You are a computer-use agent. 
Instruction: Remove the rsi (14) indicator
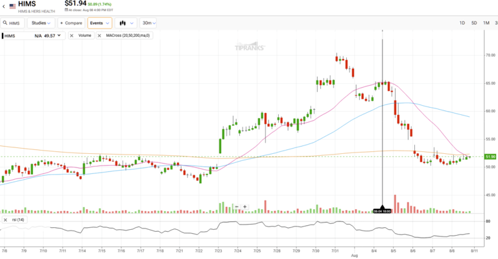click(5, 219)
